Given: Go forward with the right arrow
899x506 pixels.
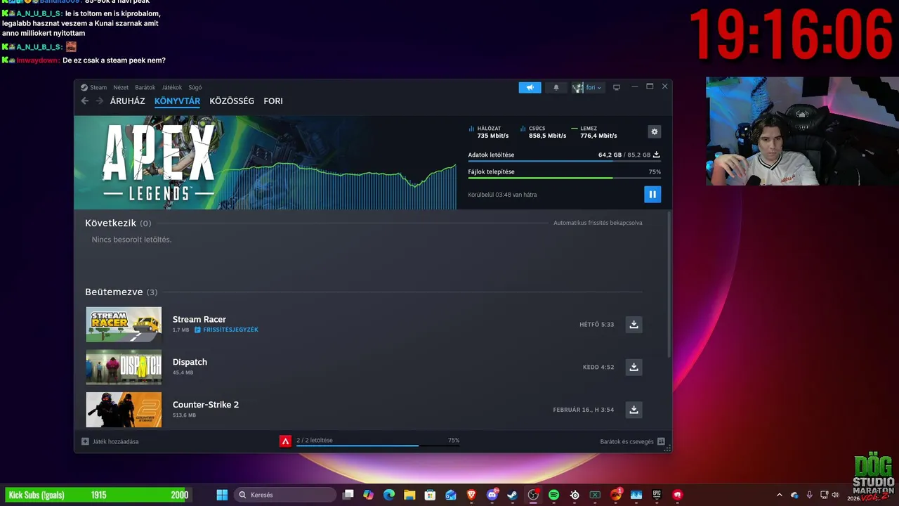Looking at the screenshot, I should point(100,101).
